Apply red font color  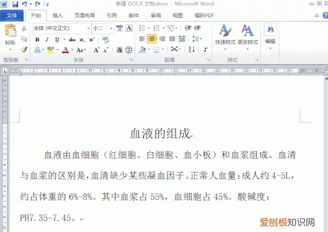(66, 50)
